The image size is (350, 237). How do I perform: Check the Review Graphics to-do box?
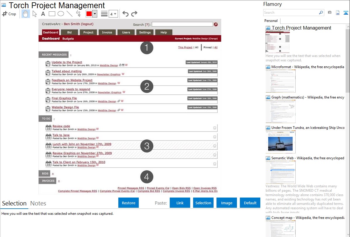[214, 155]
